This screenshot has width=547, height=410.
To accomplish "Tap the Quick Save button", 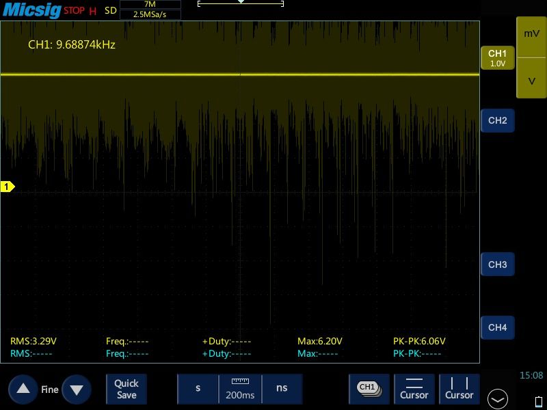I will [126, 389].
